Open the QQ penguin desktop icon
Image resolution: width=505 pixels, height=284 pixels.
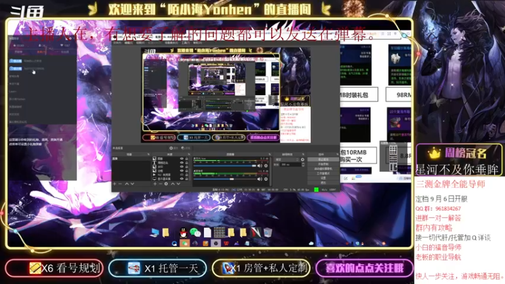point(184,232)
